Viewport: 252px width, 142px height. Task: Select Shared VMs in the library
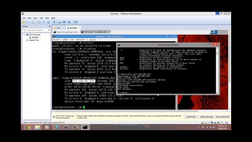pyautogui.click(x=34, y=40)
